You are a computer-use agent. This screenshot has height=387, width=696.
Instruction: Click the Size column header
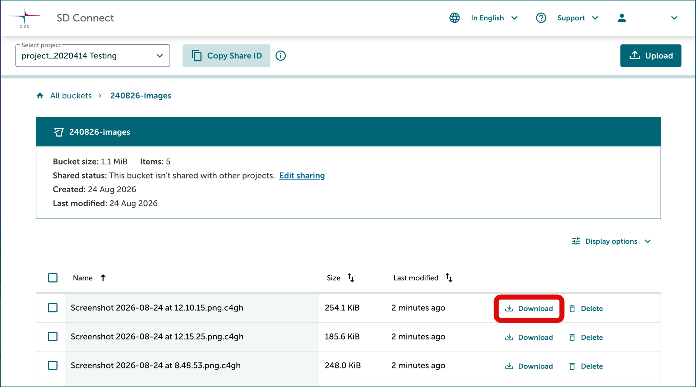[x=334, y=278]
